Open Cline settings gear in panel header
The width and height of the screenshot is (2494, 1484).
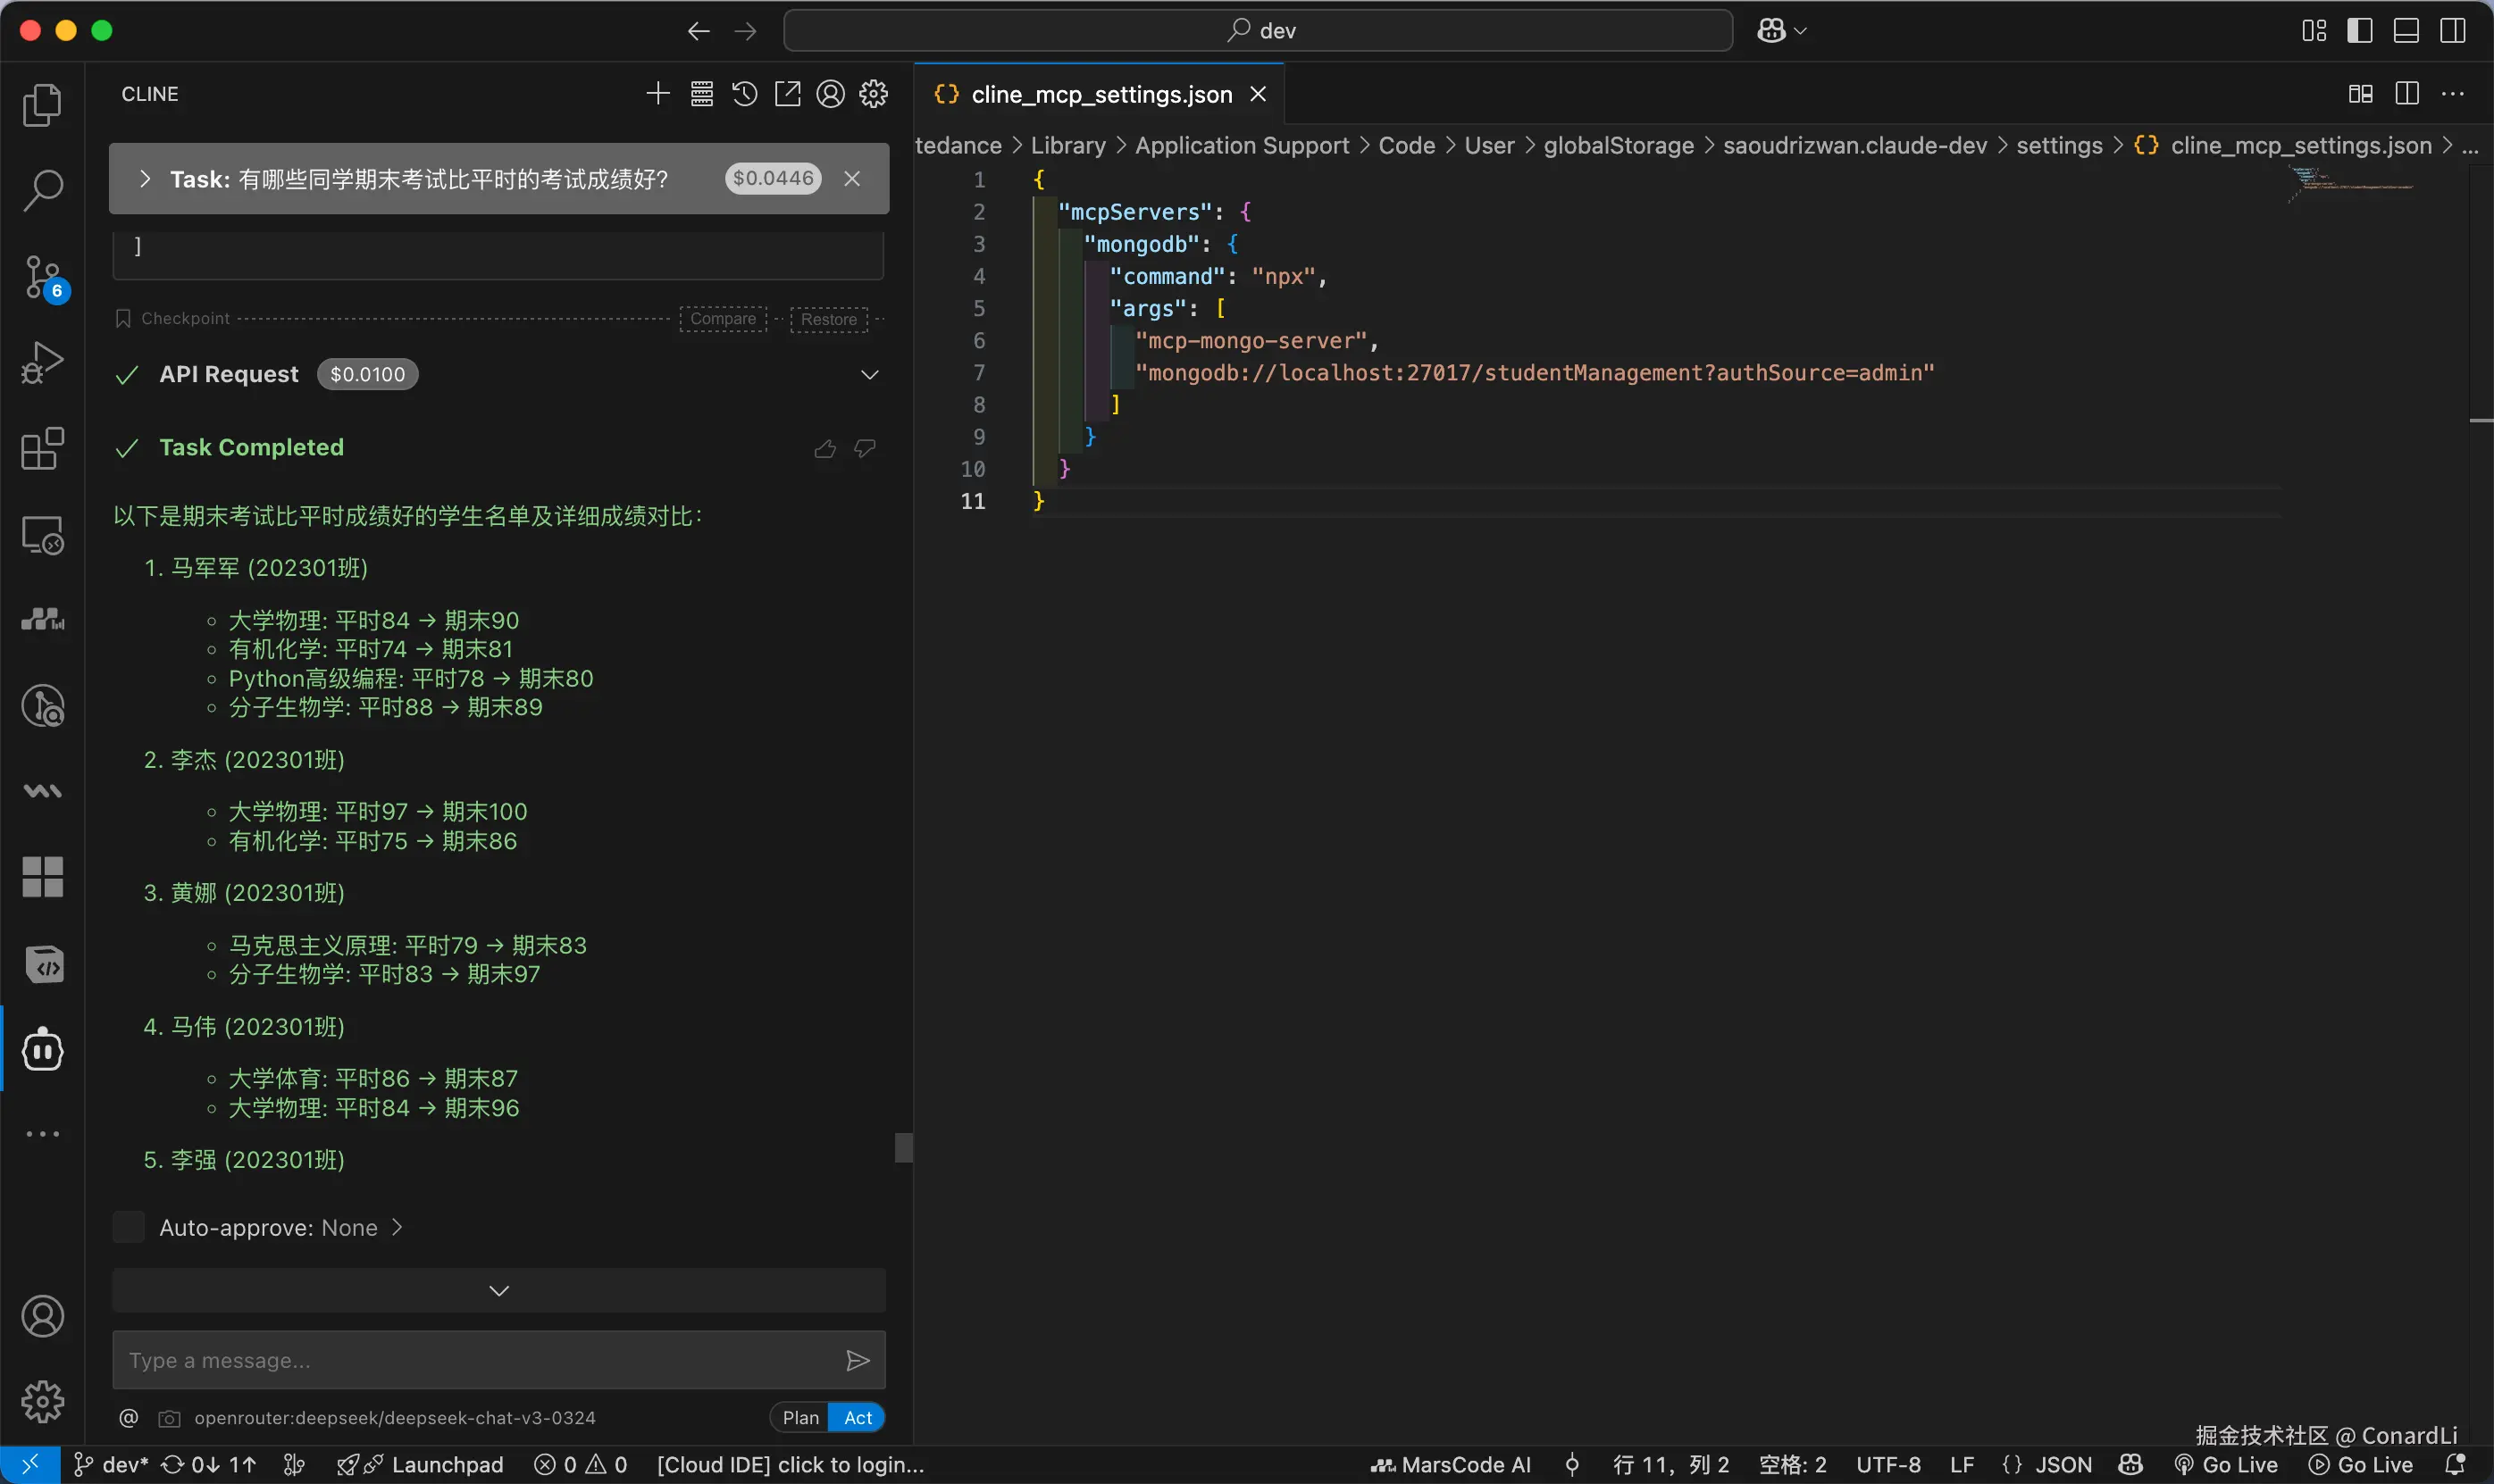[874, 94]
